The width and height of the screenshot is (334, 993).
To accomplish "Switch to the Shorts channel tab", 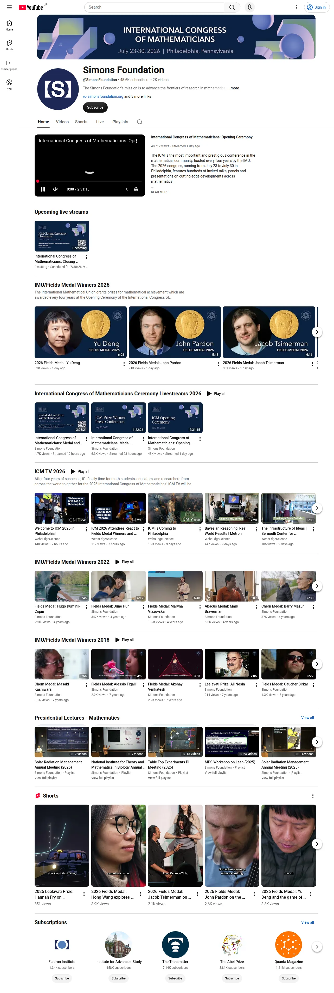I will point(81,122).
